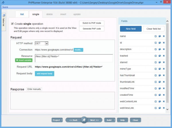This screenshot has width=172, height=128.
Task: Click Generate PHP code button
Action: 92,29
